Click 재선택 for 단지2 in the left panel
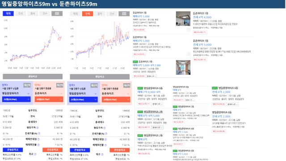 click(59, 85)
